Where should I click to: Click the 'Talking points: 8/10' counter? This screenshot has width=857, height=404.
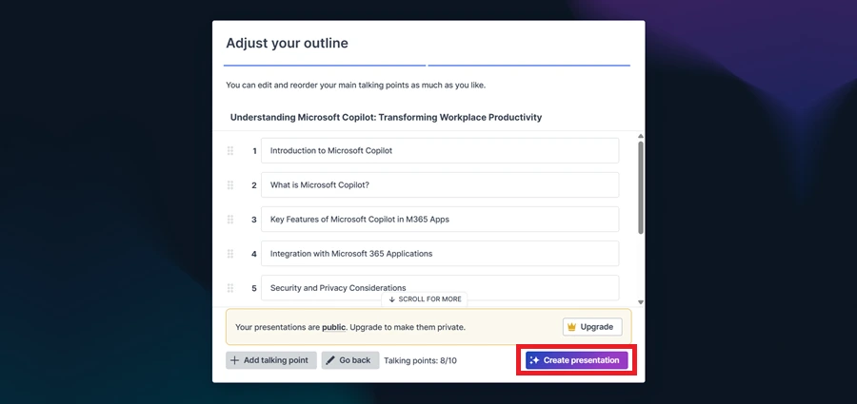(x=420, y=360)
